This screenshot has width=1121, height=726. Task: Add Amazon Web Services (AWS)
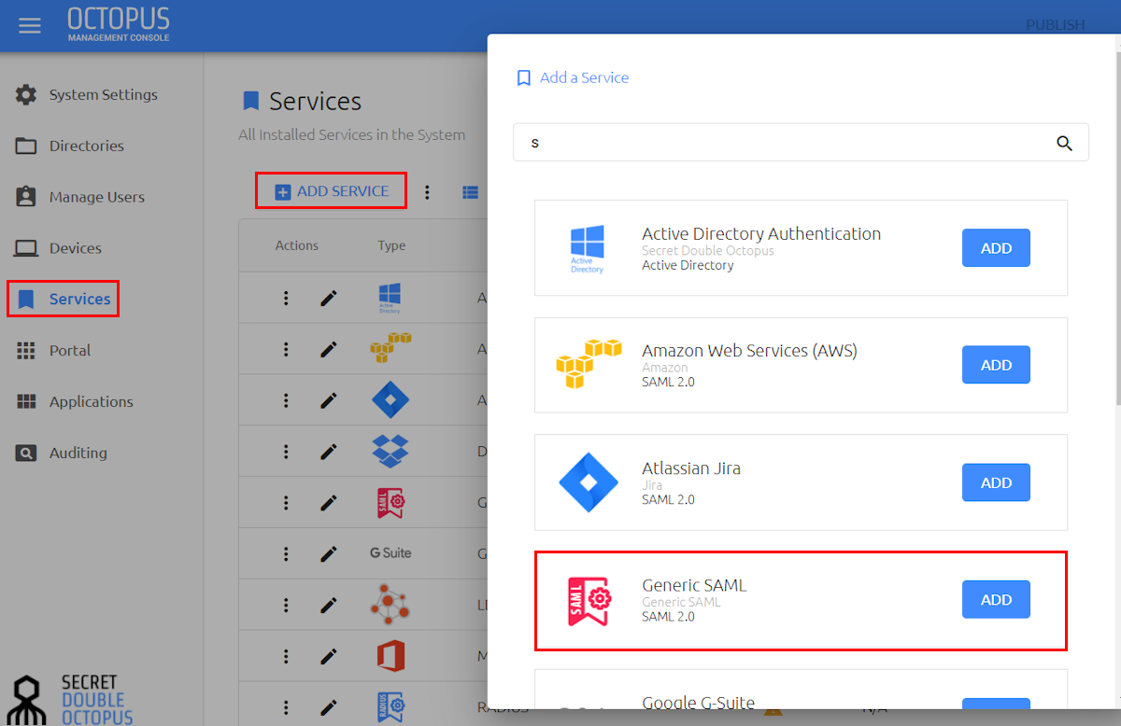pos(996,365)
